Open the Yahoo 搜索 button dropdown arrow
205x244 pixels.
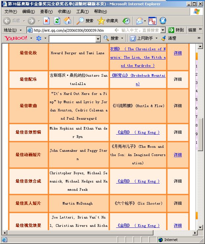point(122,38)
